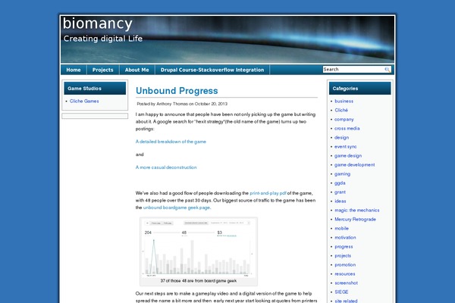The height and width of the screenshot is (303, 455).
Task: Open the traffic stats chart thumbnail
Action: 199,248
